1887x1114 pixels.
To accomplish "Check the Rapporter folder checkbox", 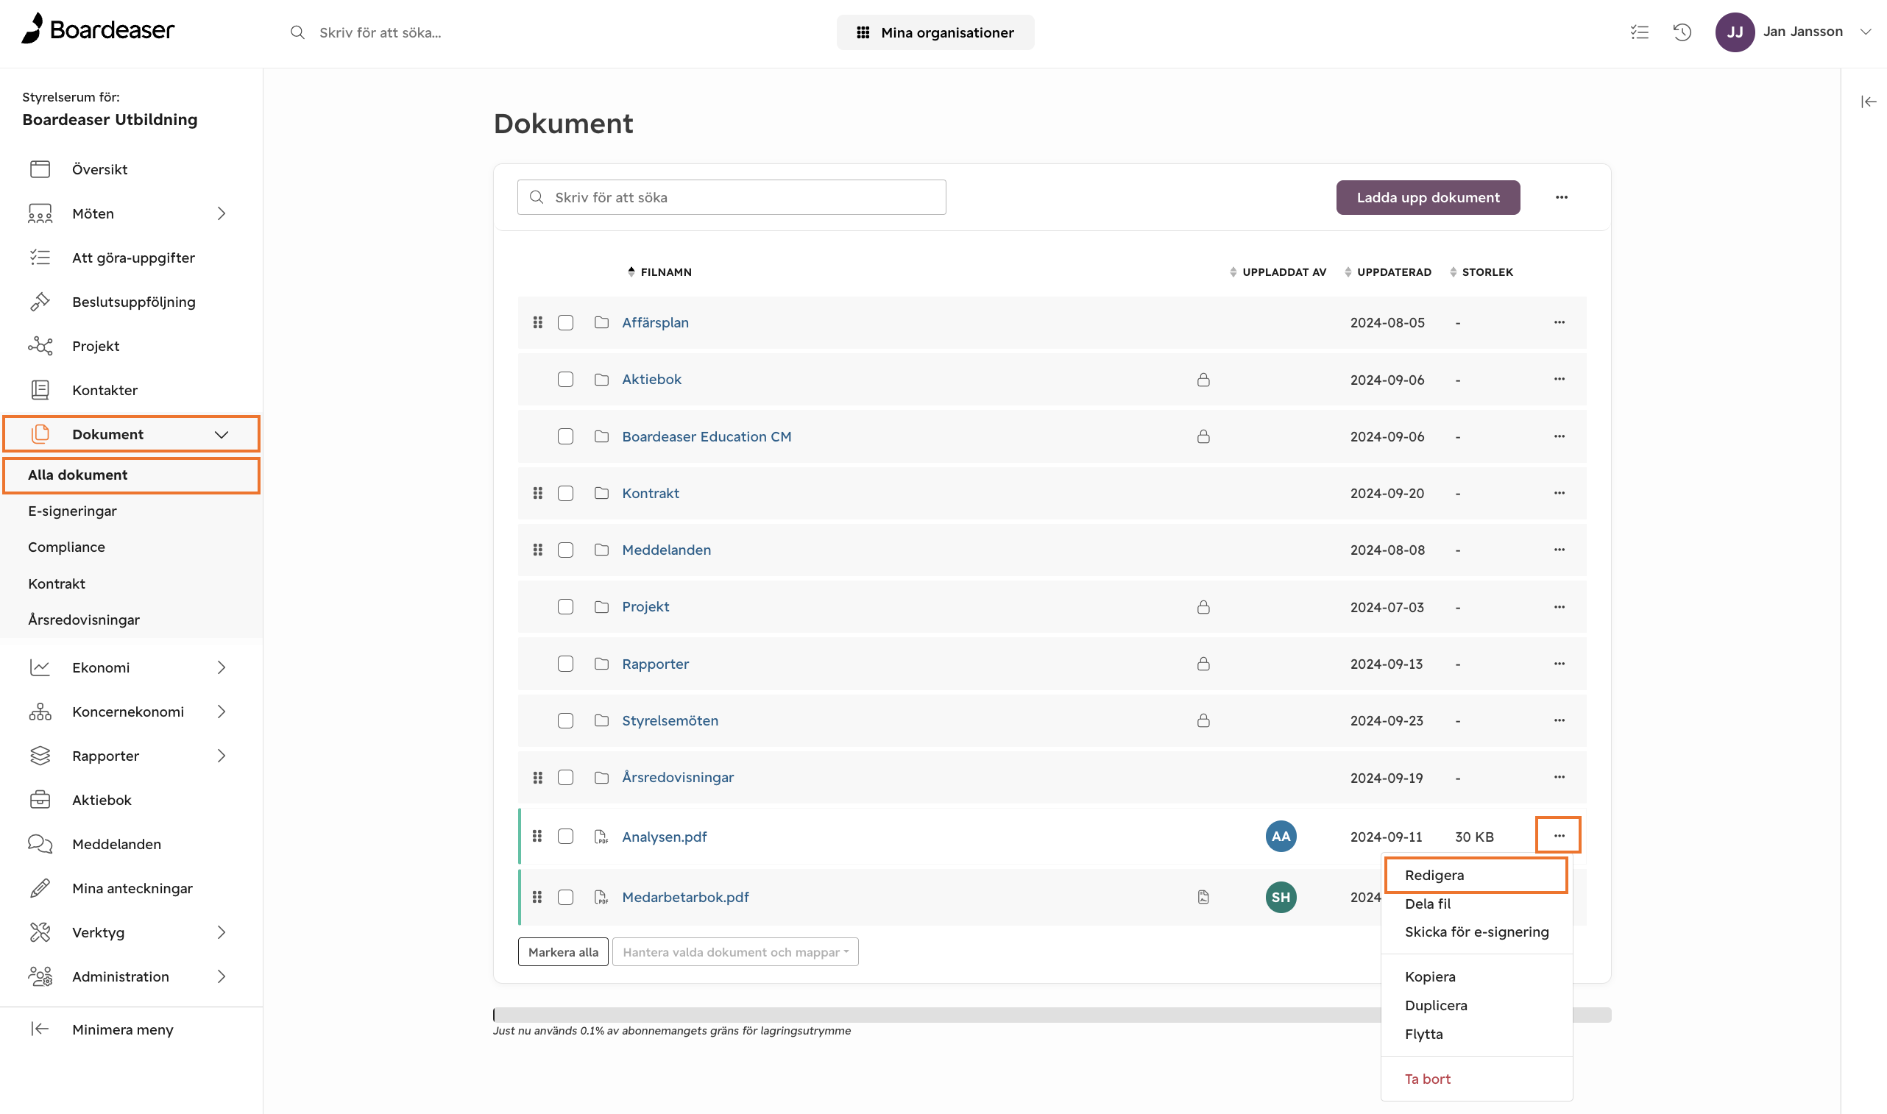I will (565, 664).
